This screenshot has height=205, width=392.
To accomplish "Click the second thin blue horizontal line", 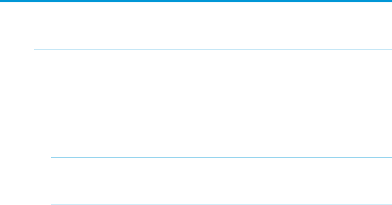I will point(213,76).
